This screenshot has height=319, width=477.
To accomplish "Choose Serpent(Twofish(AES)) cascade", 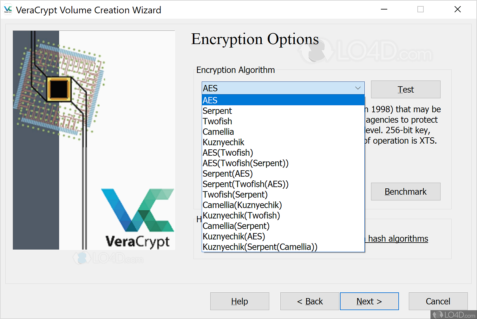I will point(245,184).
